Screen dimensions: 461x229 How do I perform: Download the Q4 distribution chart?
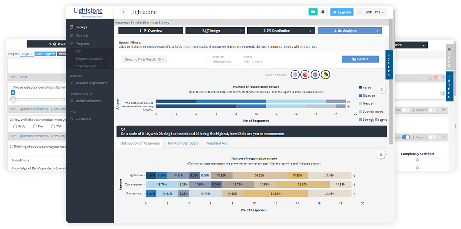(380, 154)
